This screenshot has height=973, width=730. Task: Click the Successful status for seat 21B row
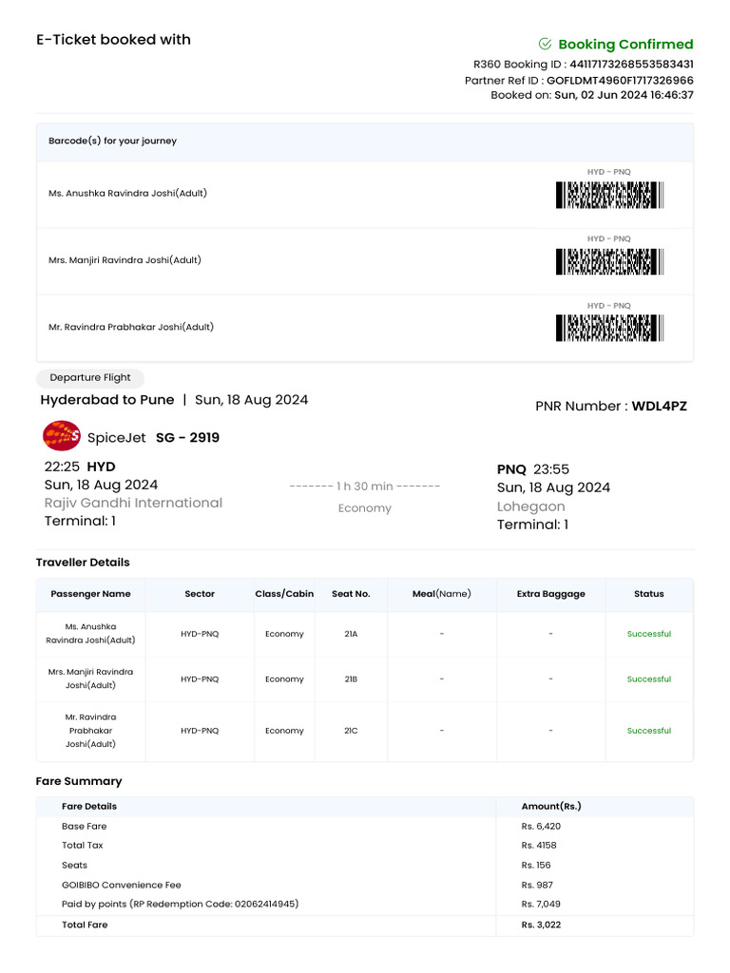coord(648,678)
